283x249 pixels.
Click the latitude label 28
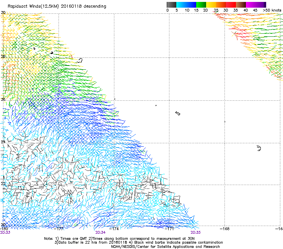tap(3, 56)
